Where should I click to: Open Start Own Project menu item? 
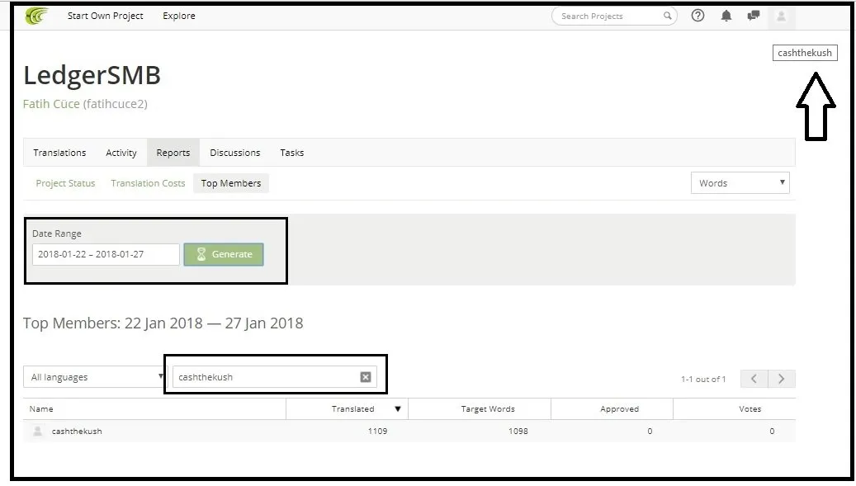pyautogui.click(x=106, y=16)
